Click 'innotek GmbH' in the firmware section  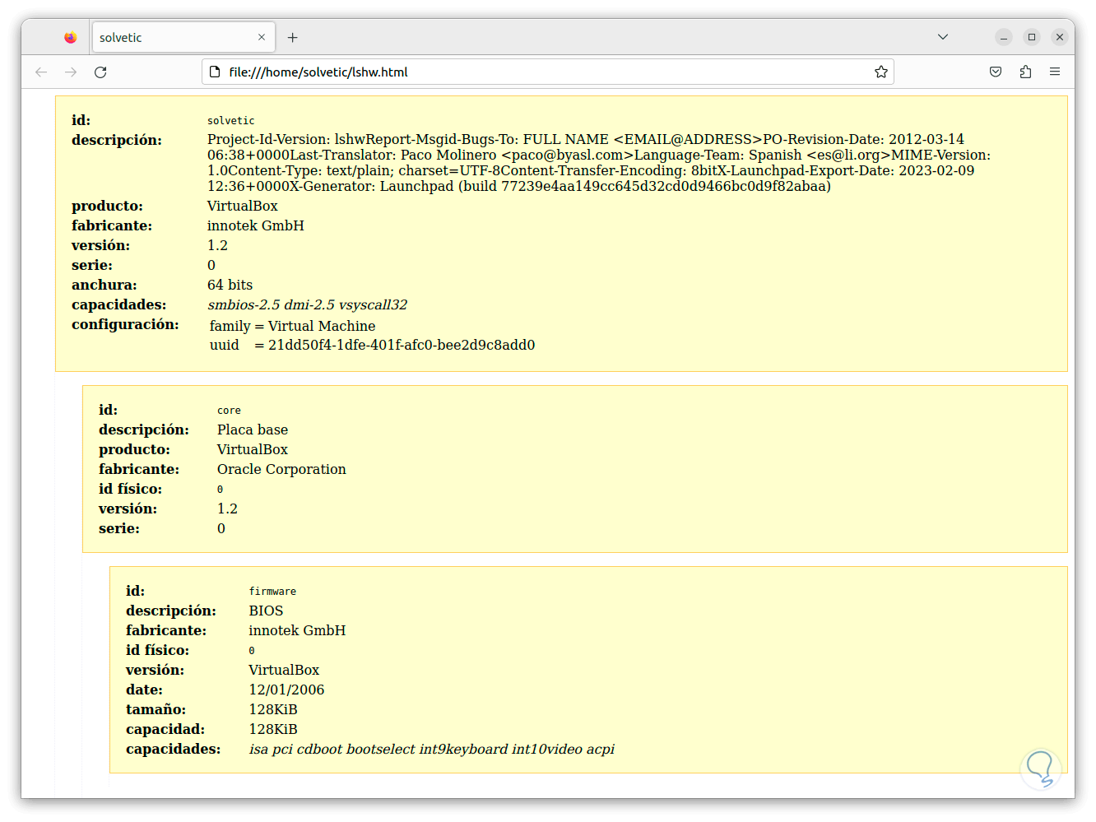(x=297, y=630)
